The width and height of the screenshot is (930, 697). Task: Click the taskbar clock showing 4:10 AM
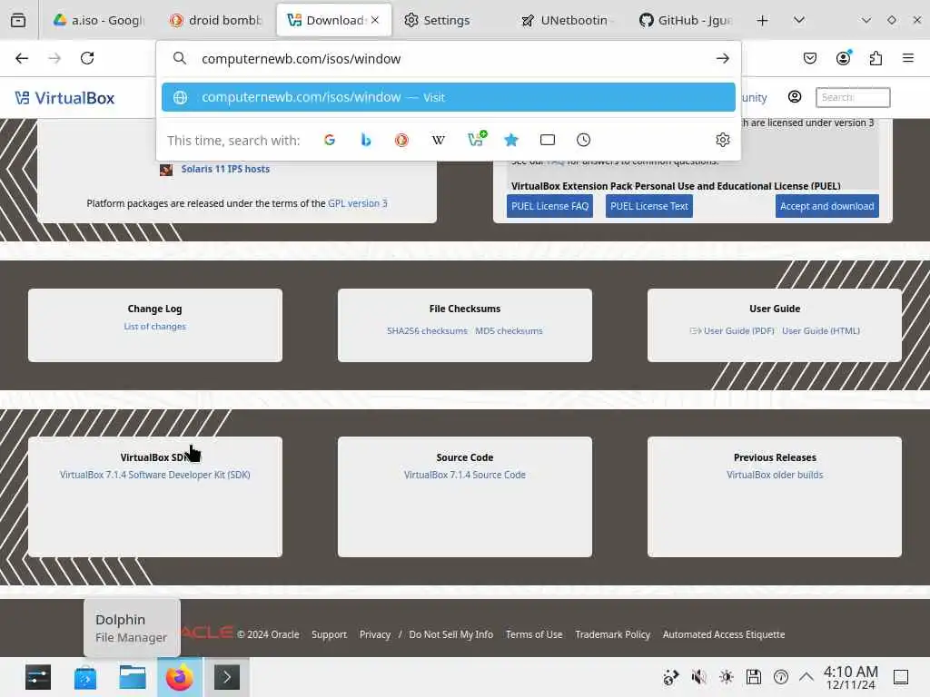(850, 677)
